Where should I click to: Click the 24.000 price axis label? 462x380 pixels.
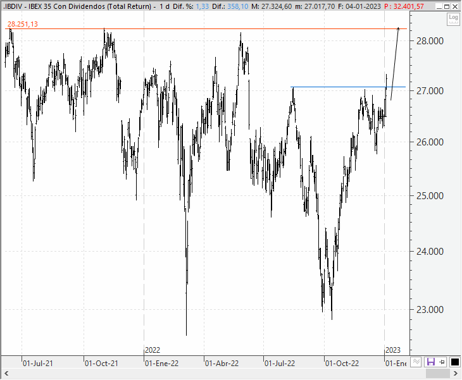pos(430,252)
